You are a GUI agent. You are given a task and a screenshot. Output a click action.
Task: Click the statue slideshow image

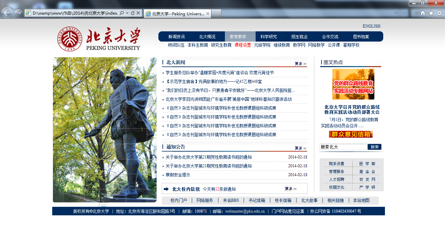pyautogui.click(x=105, y=130)
